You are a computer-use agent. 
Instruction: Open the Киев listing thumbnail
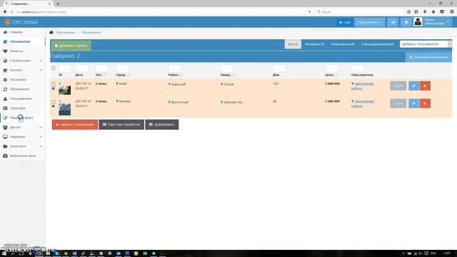[65, 90]
